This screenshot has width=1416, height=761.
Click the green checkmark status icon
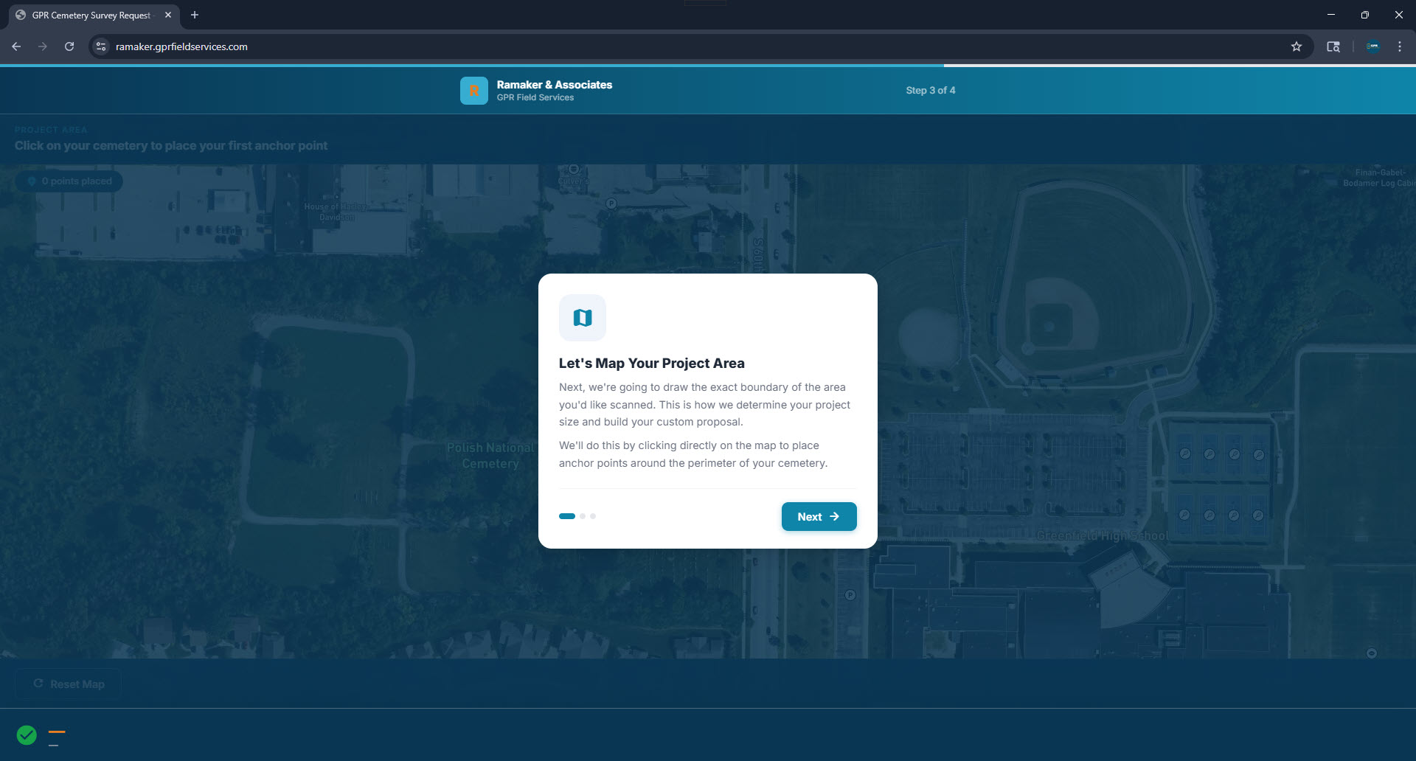click(27, 735)
